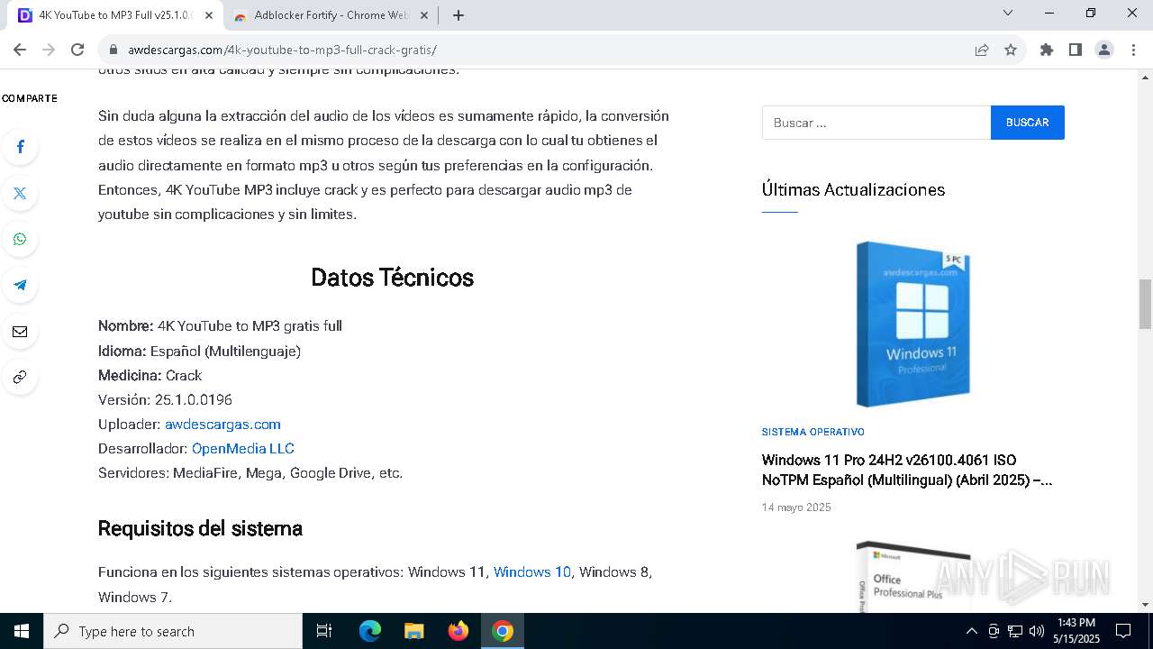
Task: Show hidden system tray icons
Action: 972,631
